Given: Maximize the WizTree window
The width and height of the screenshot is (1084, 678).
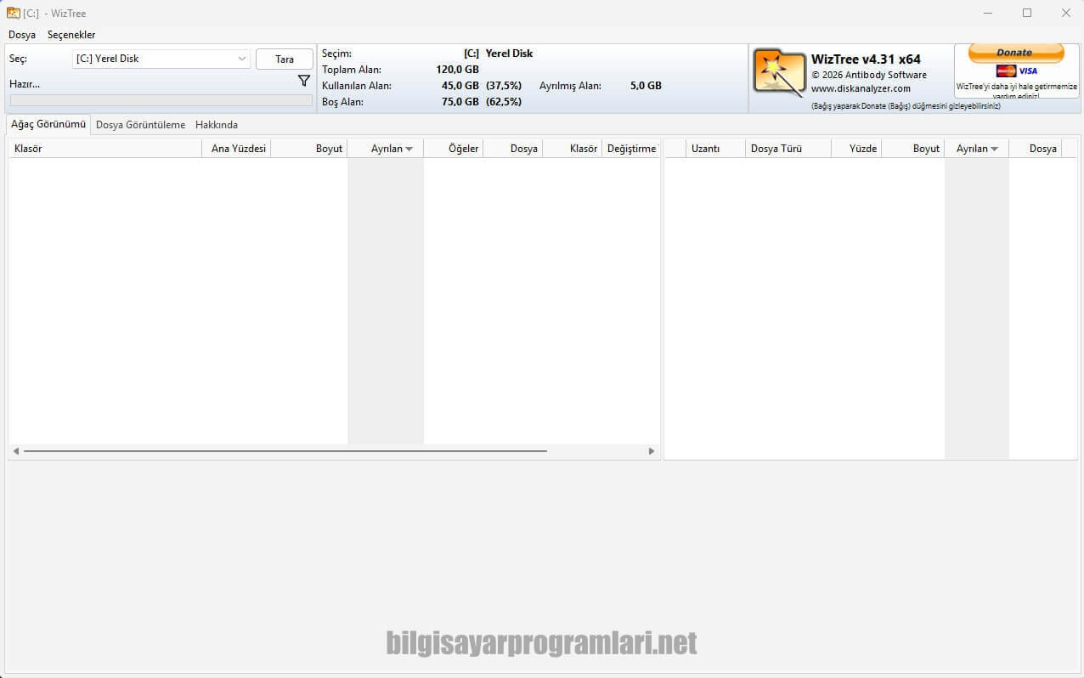Looking at the screenshot, I should click(x=1027, y=13).
